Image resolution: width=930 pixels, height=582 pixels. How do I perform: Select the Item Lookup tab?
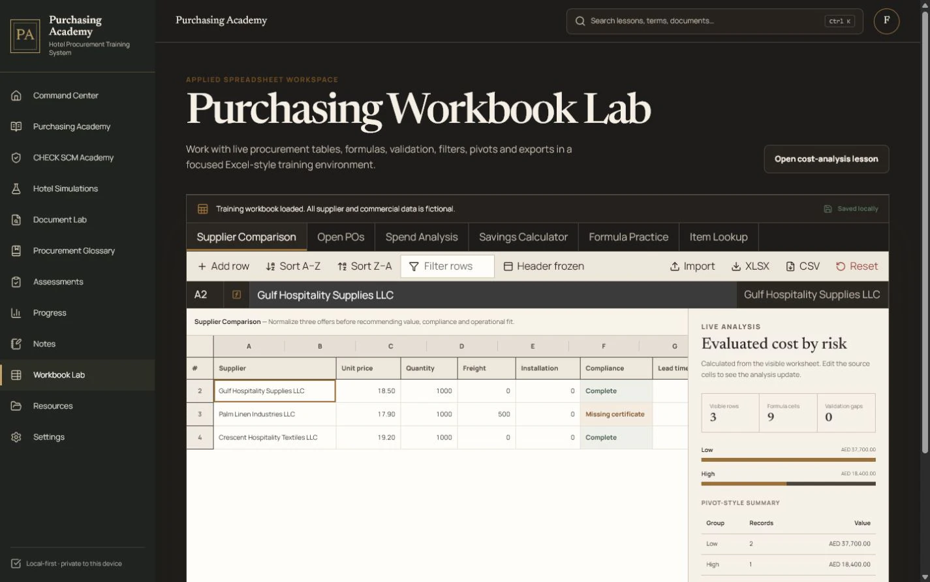coord(719,237)
